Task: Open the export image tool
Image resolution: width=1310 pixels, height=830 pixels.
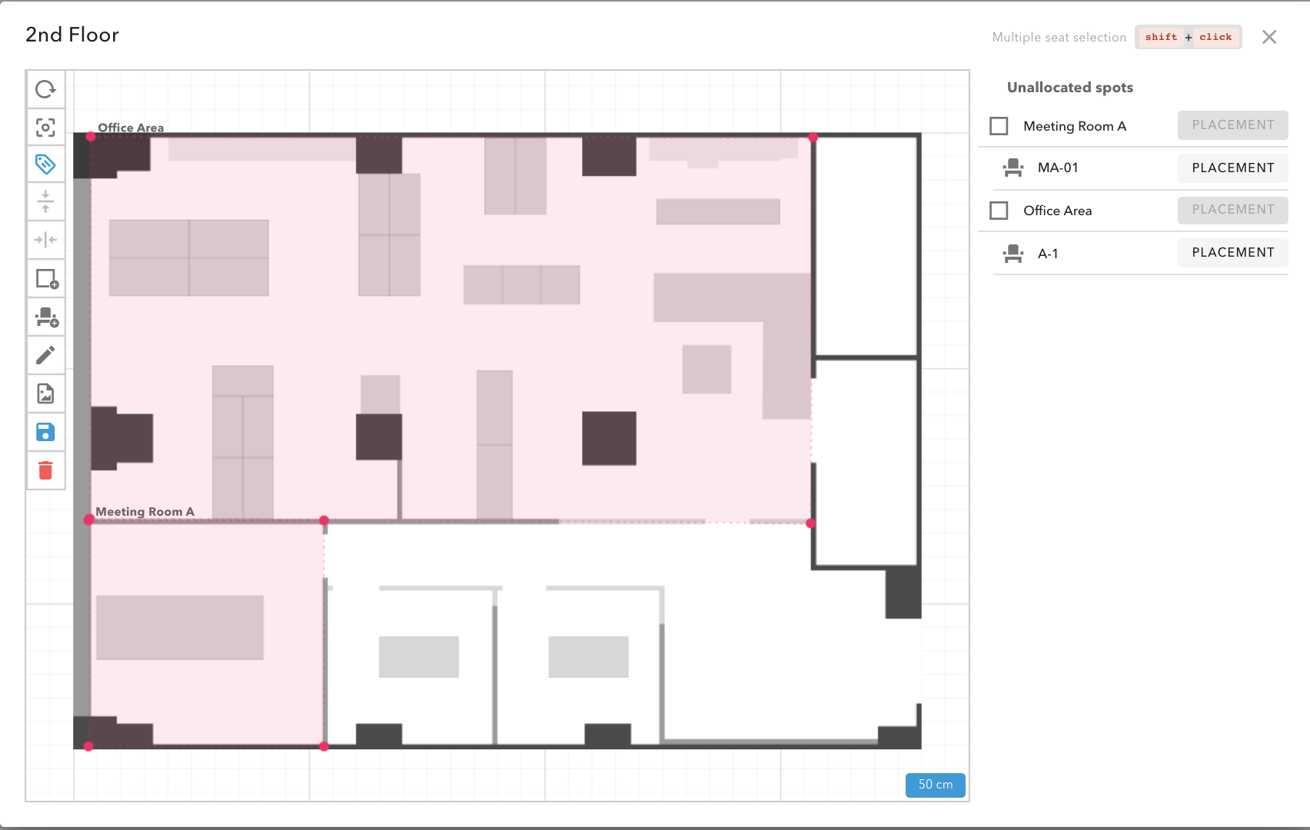Action: 45,393
